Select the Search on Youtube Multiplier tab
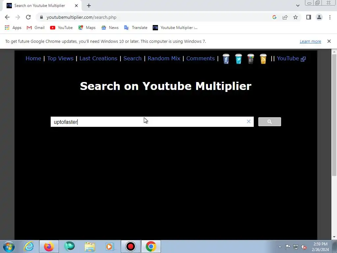 point(39,6)
